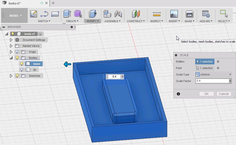Open the CONSTRUCT menu
The height and width of the screenshot is (145, 236).
tap(136, 21)
